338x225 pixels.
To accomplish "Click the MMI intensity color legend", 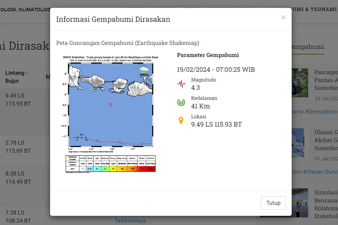I will pyautogui.click(x=110, y=163).
